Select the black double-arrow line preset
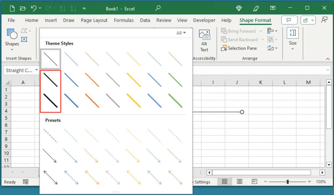 (50, 177)
